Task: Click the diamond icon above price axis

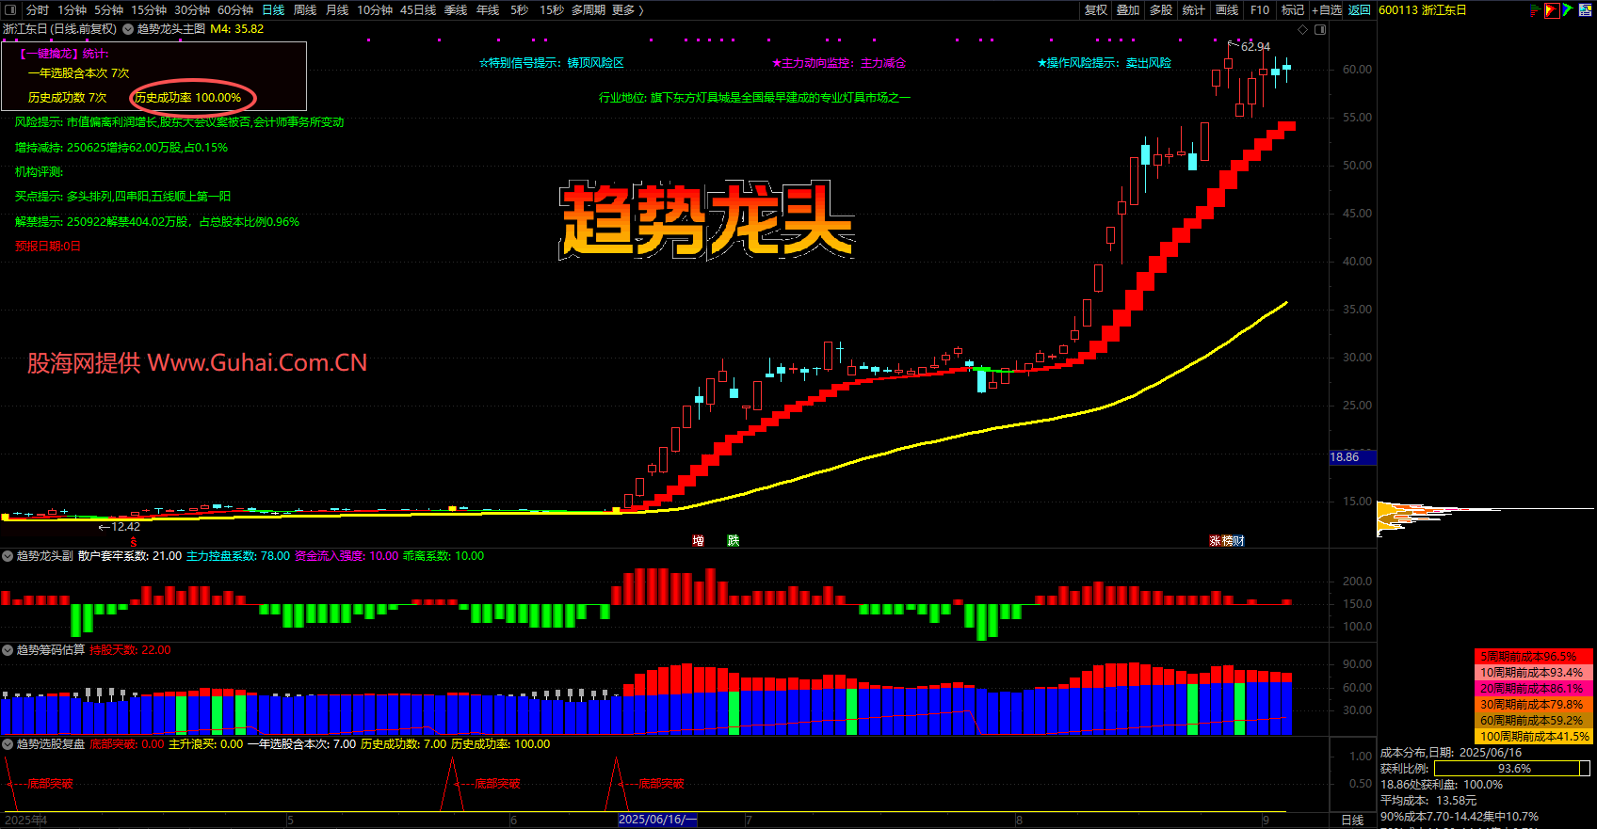Action: [1303, 29]
